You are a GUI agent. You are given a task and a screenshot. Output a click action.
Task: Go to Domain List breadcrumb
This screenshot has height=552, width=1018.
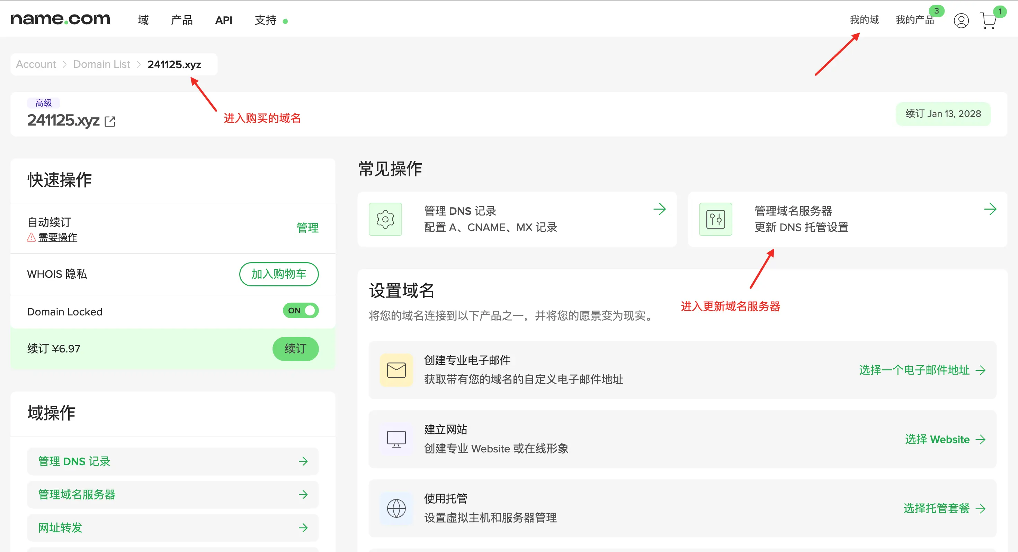[x=101, y=64]
